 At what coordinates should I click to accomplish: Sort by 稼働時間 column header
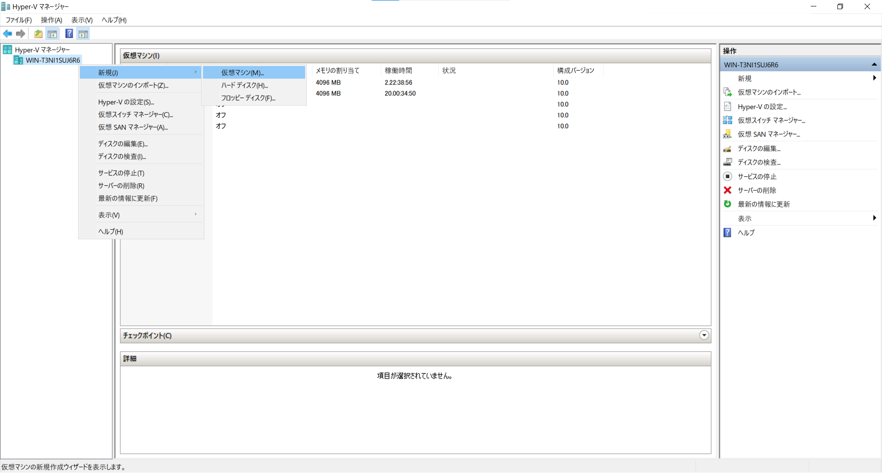[x=410, y=70]
